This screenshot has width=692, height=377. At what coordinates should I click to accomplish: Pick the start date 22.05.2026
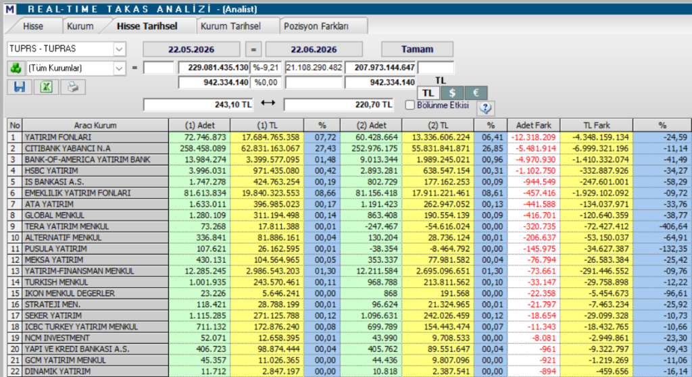coord(191,49)
